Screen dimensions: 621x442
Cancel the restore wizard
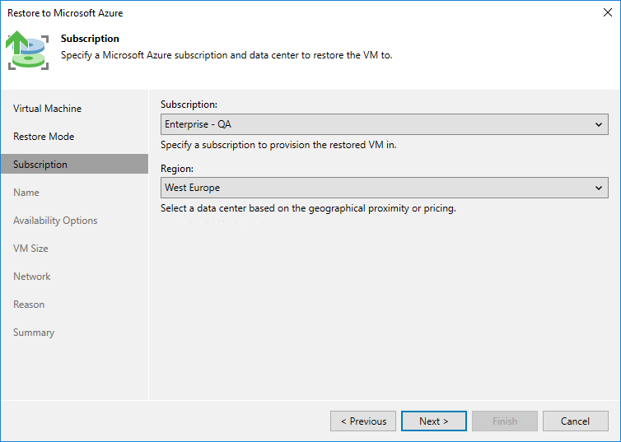coord(575,421)
